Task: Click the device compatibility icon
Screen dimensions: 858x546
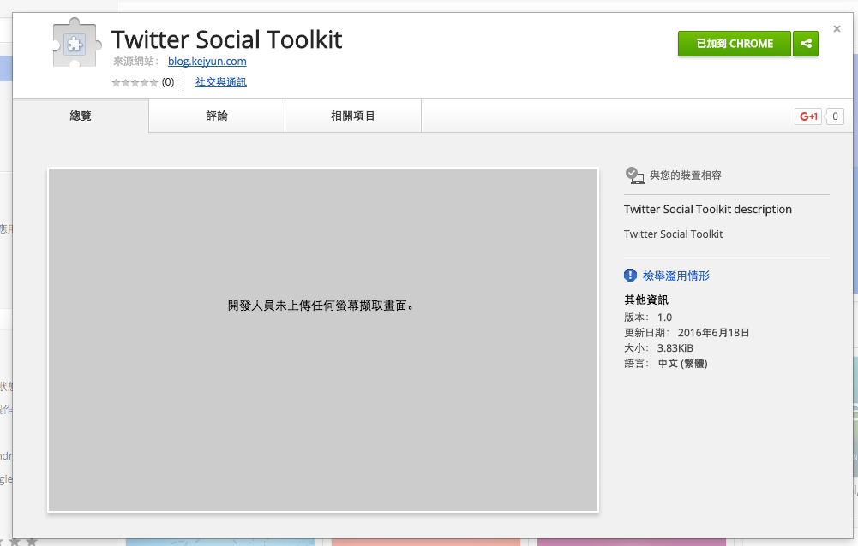Action: coord(633,175)
